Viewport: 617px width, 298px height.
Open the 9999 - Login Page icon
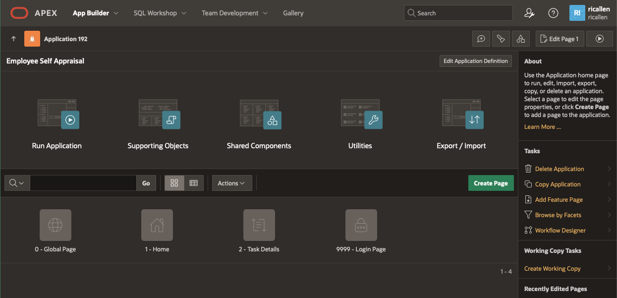[361, 225]
